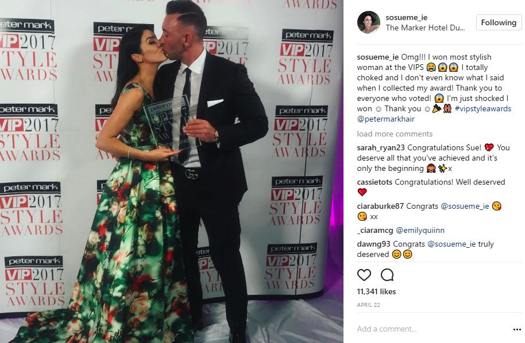The height and width of the screenshot is (343, 525).
Task: Toggle the Following button
Action: [499, 22]
